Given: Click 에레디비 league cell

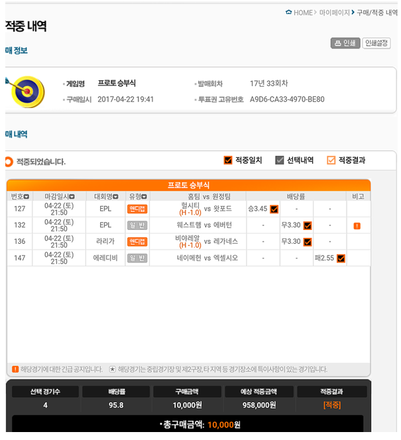Looking at the screenshot, I should [x=105, y=258].
